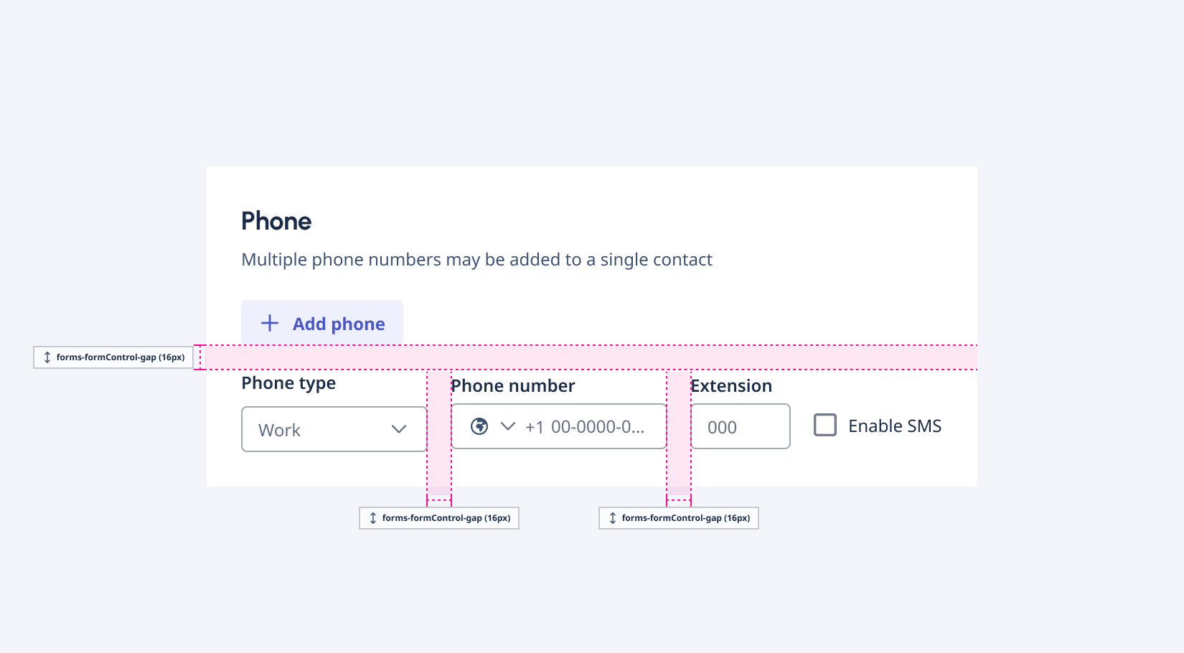Click the chevron inside Phone type field
1184x653 pixels.
coord(399,429)
